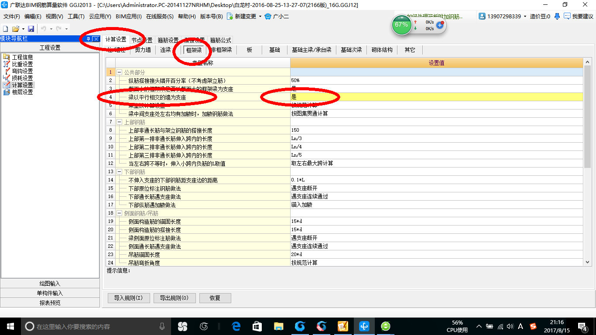Click the 新建变更 document icon
Viewport: 596px width, 335px height.
pyautogui.click(x=229, y=17)
